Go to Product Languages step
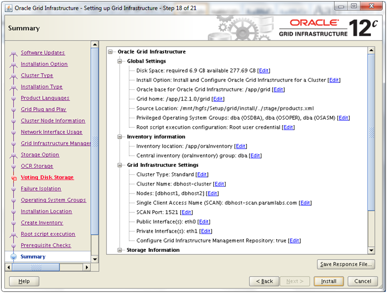Image resolution: width=387 pixels, height=293 pixels. point(45,98)
